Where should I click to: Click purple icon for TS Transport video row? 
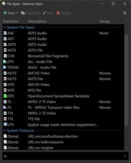pos(5,108)
